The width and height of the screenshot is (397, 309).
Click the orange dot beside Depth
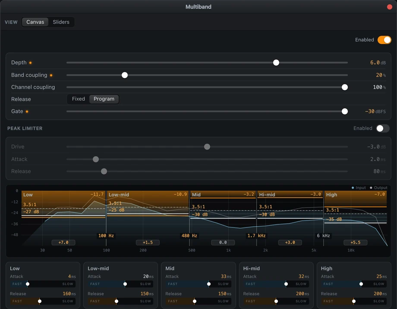[30, 63]
